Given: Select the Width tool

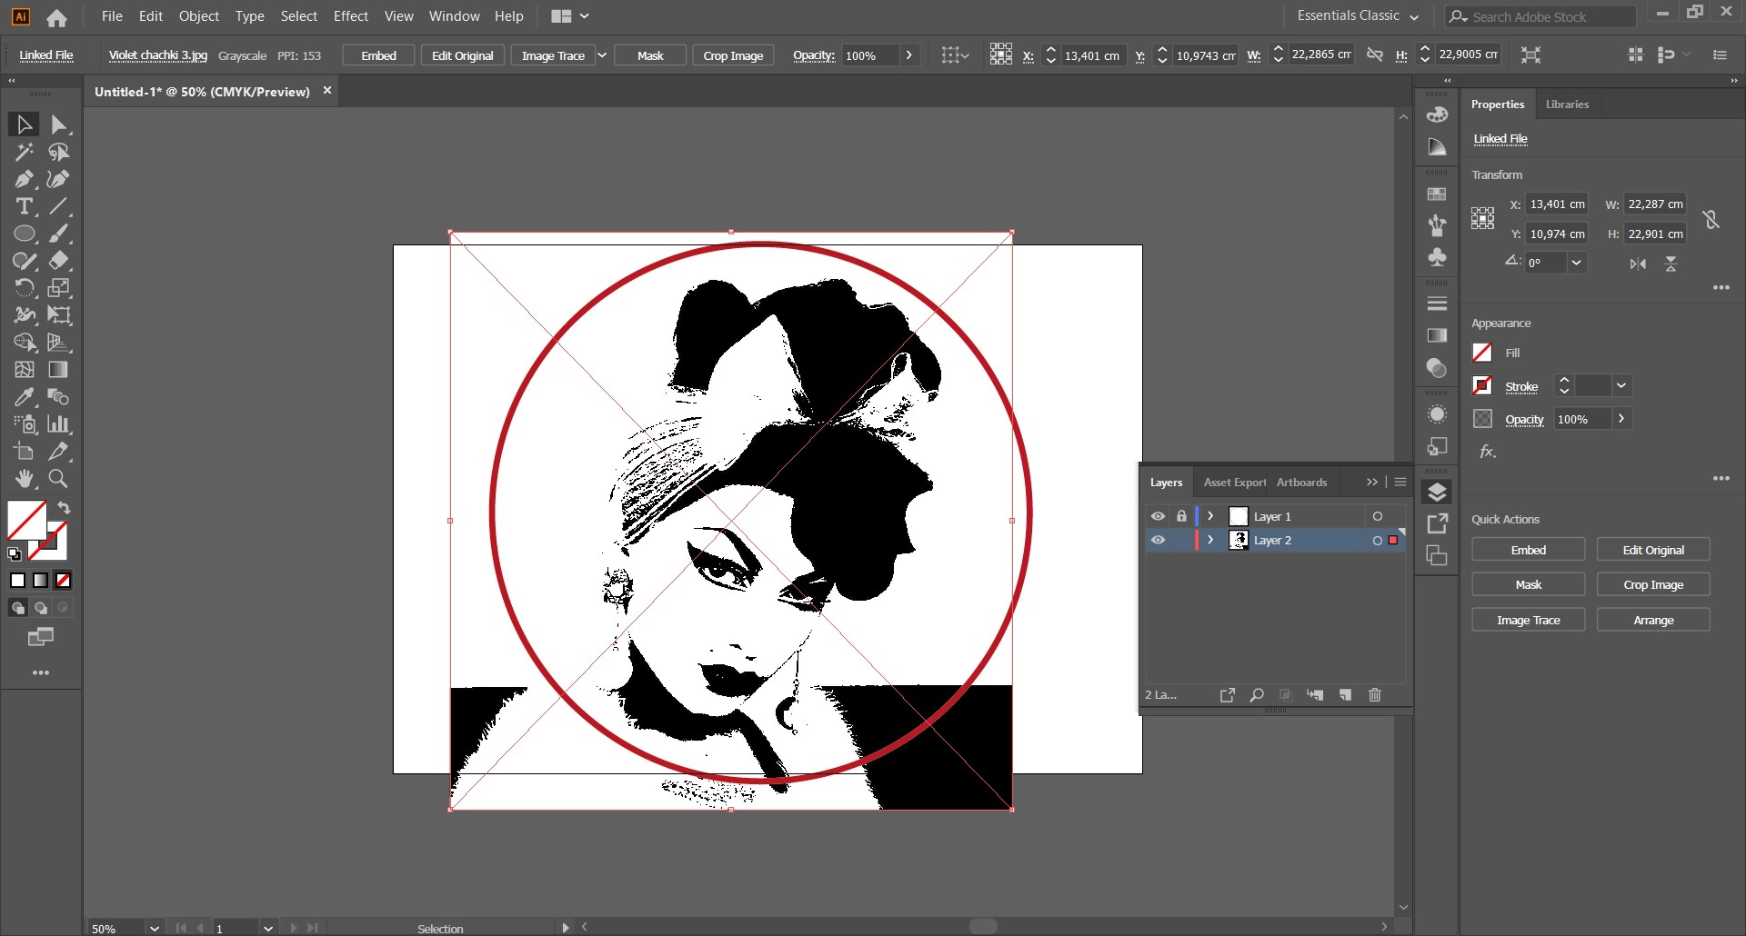Looking at the screenshot, I should tap(24, 315).
